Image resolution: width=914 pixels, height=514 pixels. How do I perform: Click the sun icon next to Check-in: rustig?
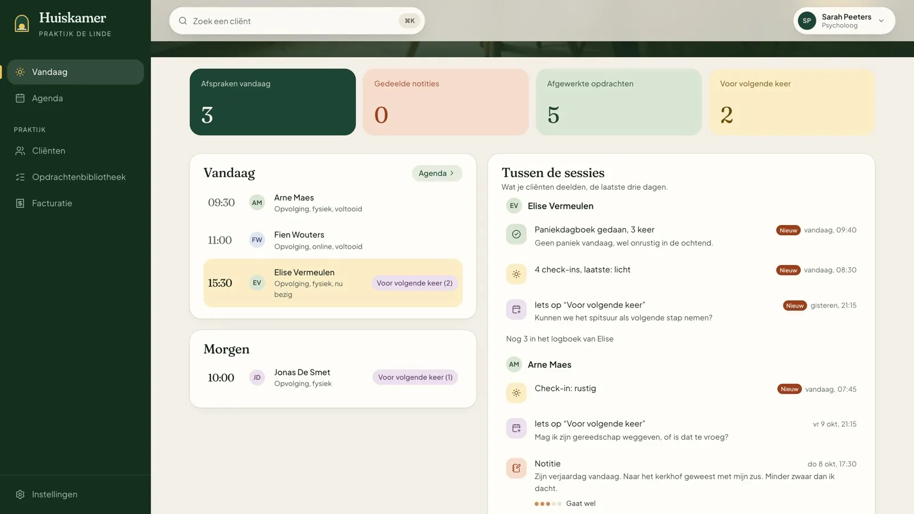click(x=516, y=393)
